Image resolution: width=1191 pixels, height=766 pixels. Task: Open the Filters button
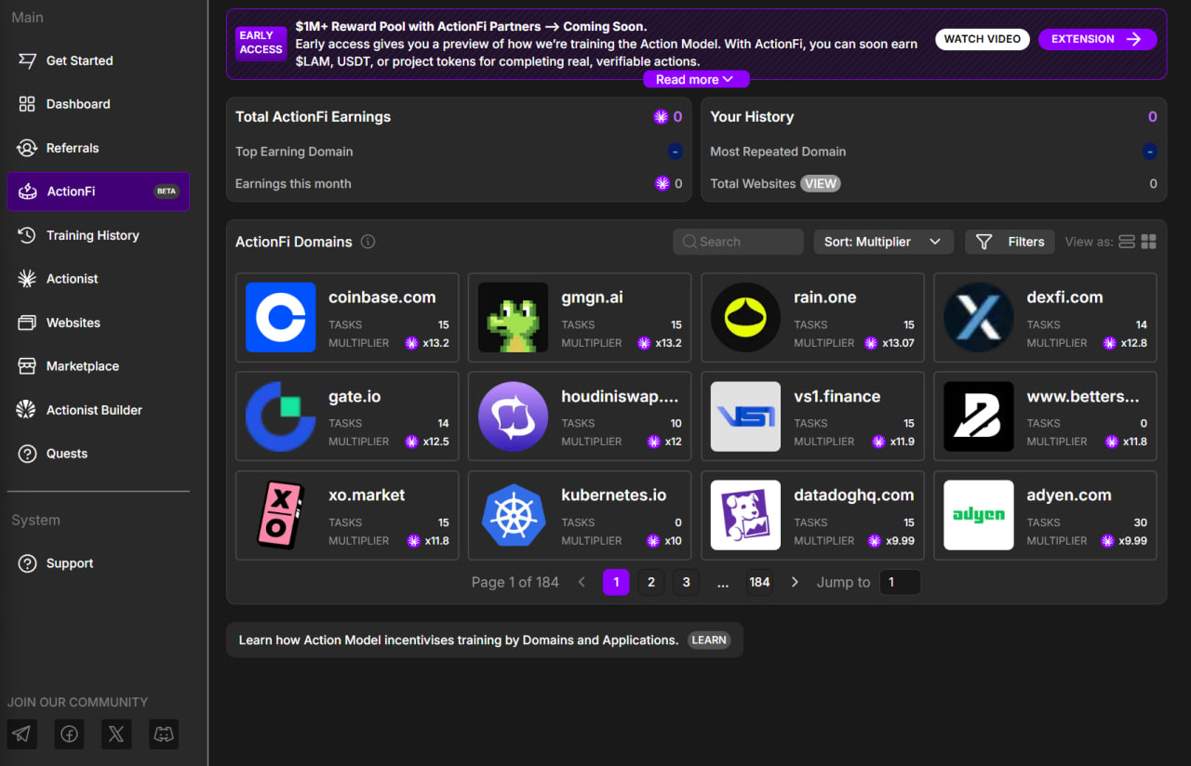tap(1010, 242)
